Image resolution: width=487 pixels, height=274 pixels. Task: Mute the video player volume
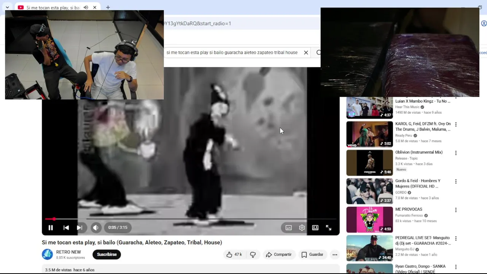tap(95, 228)
